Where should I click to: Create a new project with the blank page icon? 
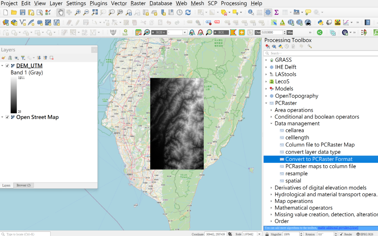pos(6,12)
